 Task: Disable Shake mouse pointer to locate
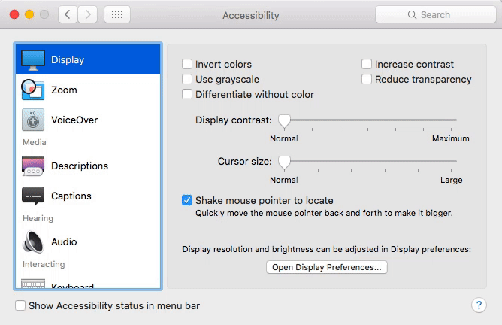[188, 201]
